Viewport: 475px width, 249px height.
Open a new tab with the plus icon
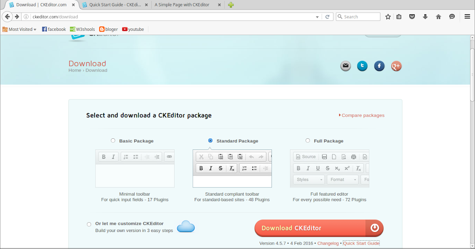click(x=231, y=5)
